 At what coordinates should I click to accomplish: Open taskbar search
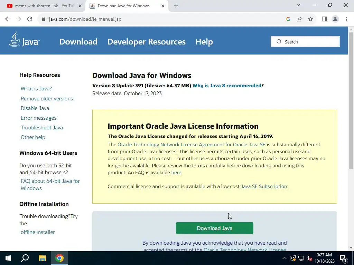click(x=25, y=258)
